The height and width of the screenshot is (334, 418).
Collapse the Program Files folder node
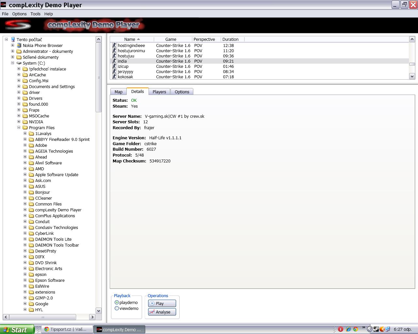[19, 128]
